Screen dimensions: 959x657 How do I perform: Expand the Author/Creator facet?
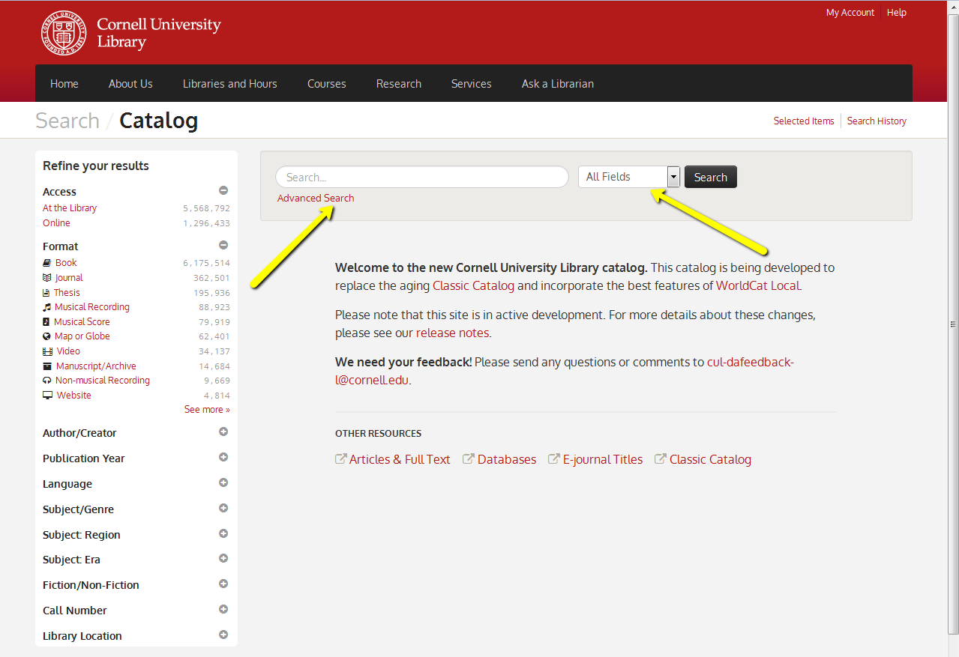click(x=223, y=432)
